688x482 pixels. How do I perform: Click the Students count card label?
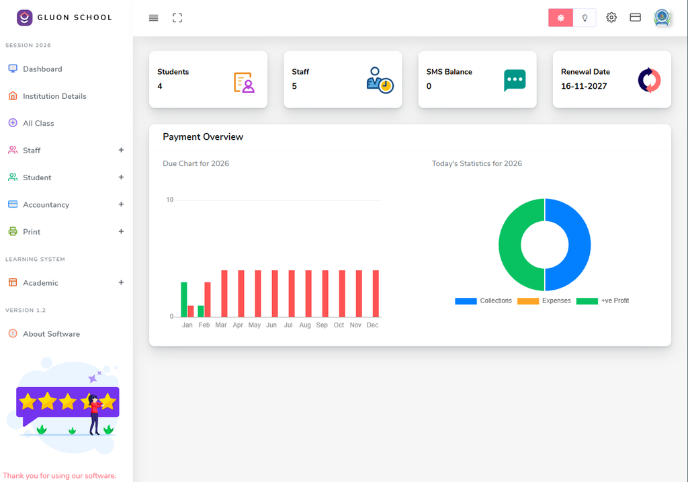pyautogui.click(x=173, y=71)
